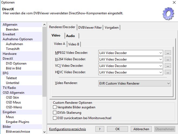The width and height of the screenshot is (178, 134).
Task: Open DVD Optionen settings
Action: point(21,63)
